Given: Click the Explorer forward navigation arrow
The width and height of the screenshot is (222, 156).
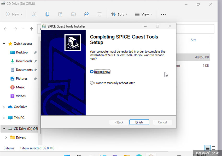Looking at the screenshot, I should coord(15,29).
